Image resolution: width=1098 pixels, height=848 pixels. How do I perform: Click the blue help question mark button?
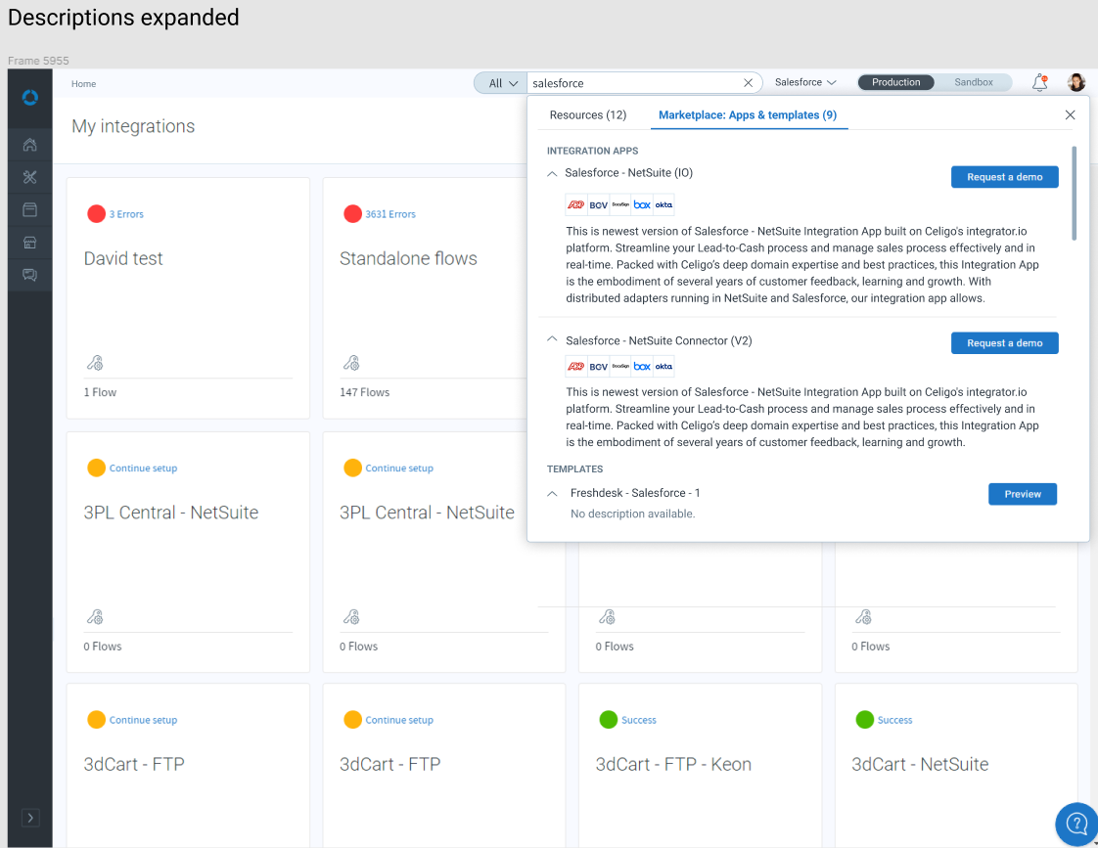point(1076,823)
